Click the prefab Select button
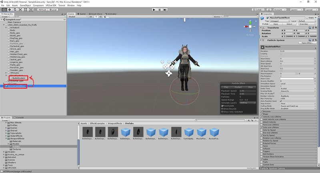This screenshot has width=320, height=173. 289,24
